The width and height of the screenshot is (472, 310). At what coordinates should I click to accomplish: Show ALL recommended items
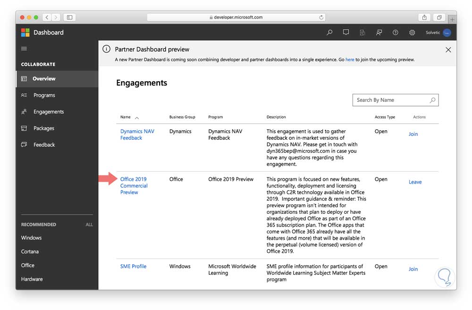pyautogui.click(x=89, y=225)
